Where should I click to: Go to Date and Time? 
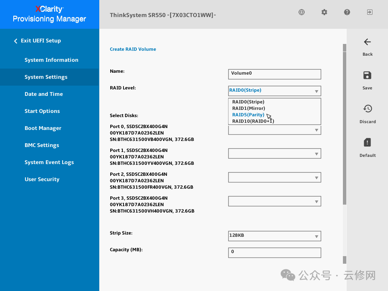tap(44, 94)
